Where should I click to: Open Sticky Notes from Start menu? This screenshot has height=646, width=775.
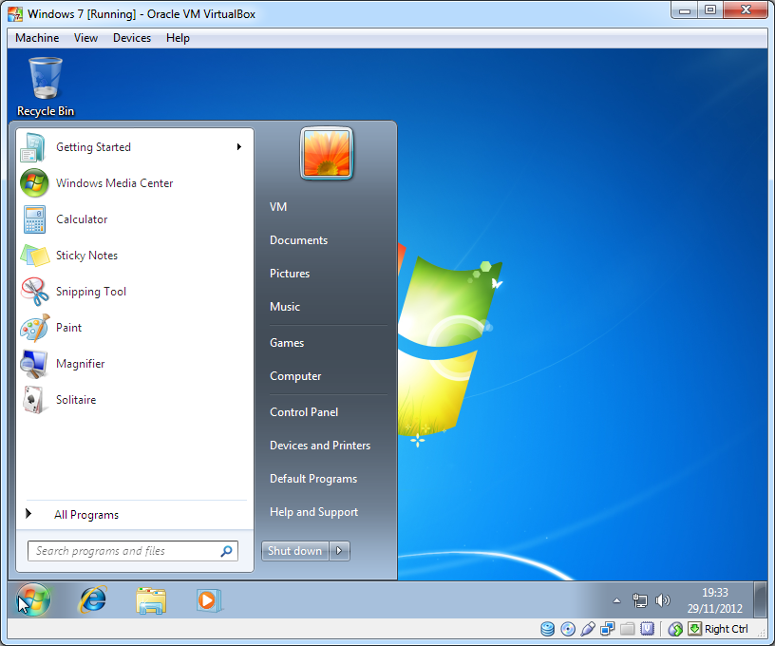click(34, 256)
